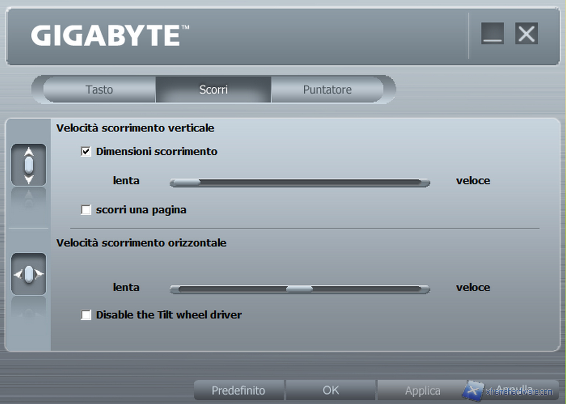The image size is (566, 404).
Task: Uncheck the Dimensioni scorrimento checkbox
Action: pyautogui.click(x=86, y=151)
